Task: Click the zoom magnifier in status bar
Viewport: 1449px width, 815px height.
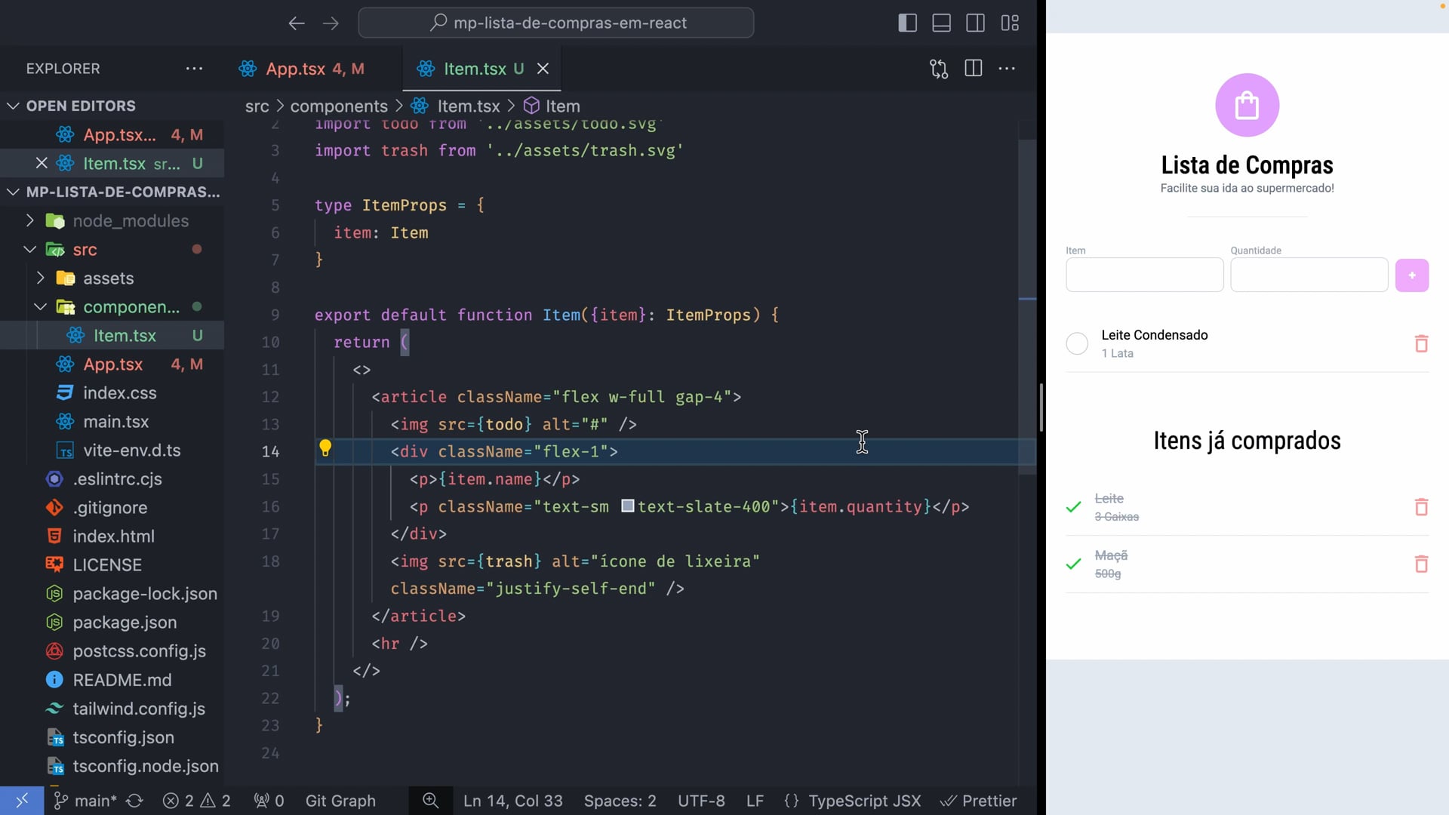Action: pos(430,801)
